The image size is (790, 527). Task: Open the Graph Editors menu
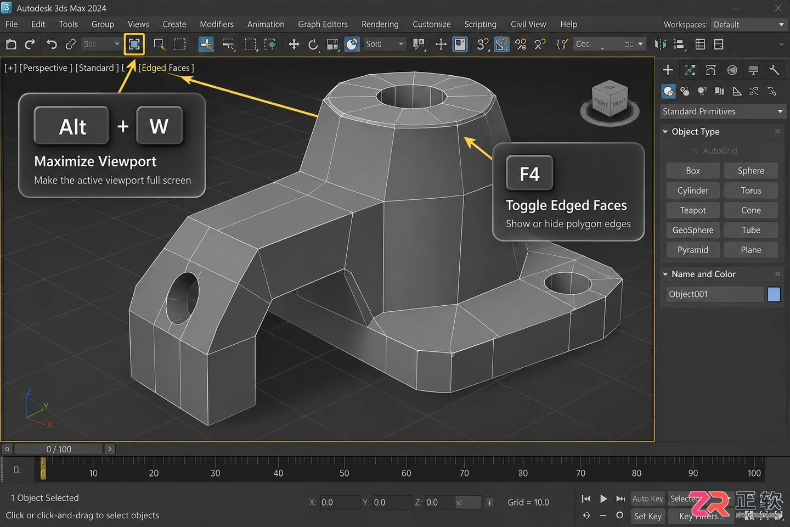click(x=323, y=24)
